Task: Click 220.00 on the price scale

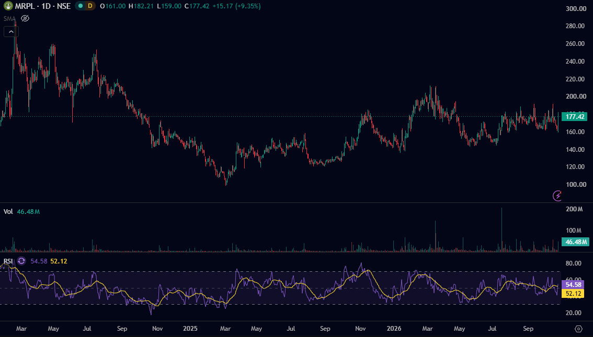Action: click(x=575, y=79)
